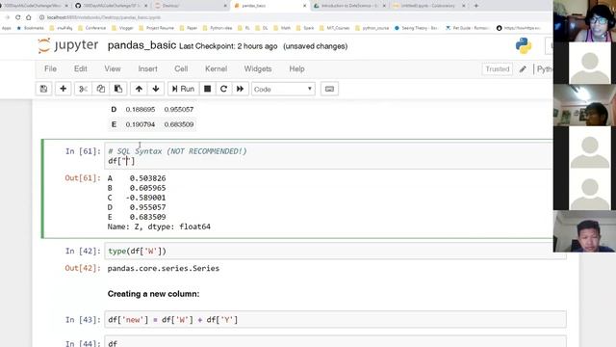Open cell type Code dropdown
Viewport: 616px width, 347px height.
[x=283, y=90]
